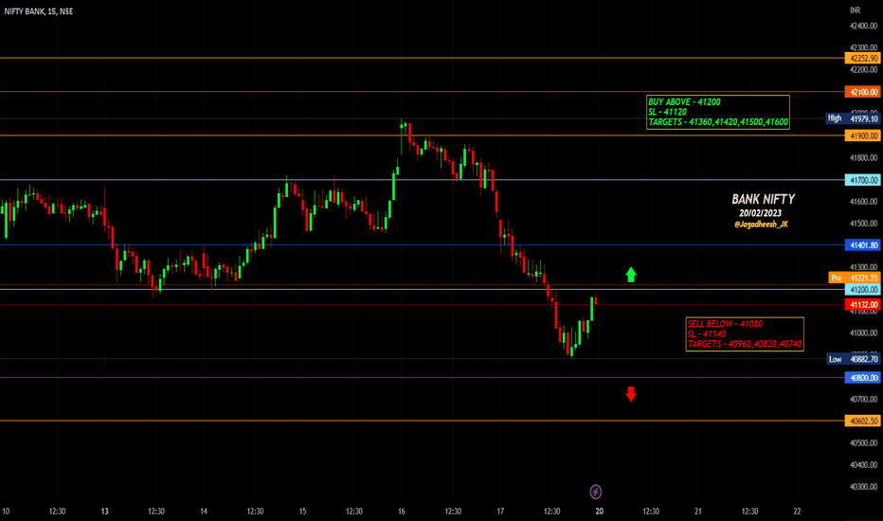
Task: Click the purple lightning event icon
Action: 595,492
